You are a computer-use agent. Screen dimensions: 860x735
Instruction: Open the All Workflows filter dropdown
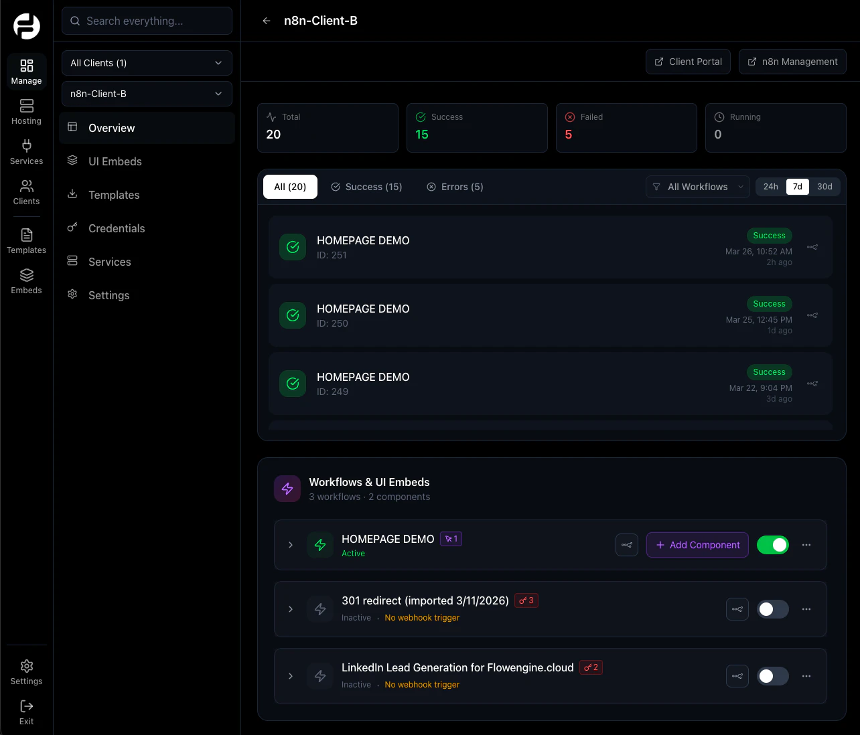pos(697,187)
